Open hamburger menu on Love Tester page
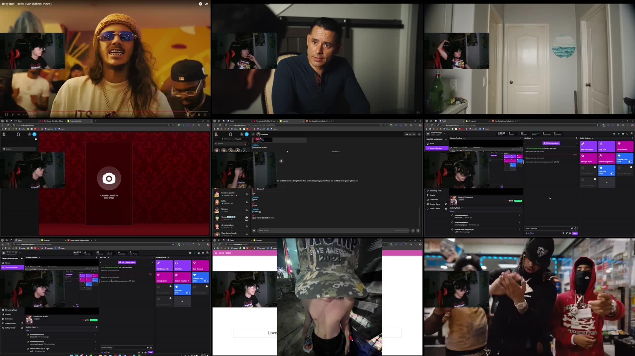The width and height of the screenshot is (635, 356). (216, 253)
